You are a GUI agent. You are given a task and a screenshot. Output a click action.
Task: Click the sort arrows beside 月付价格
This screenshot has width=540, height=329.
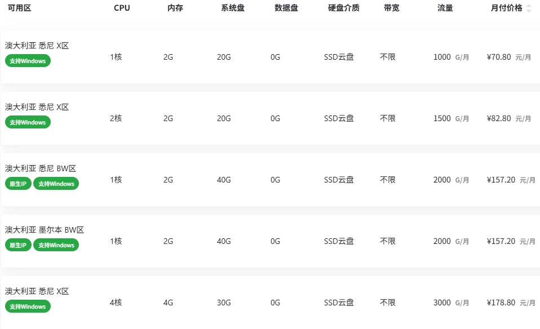(x=529, y=8)
